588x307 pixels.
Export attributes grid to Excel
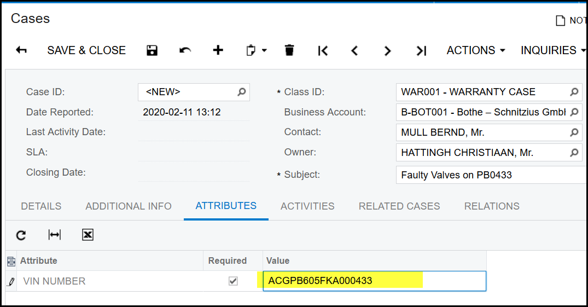(88, 235)
